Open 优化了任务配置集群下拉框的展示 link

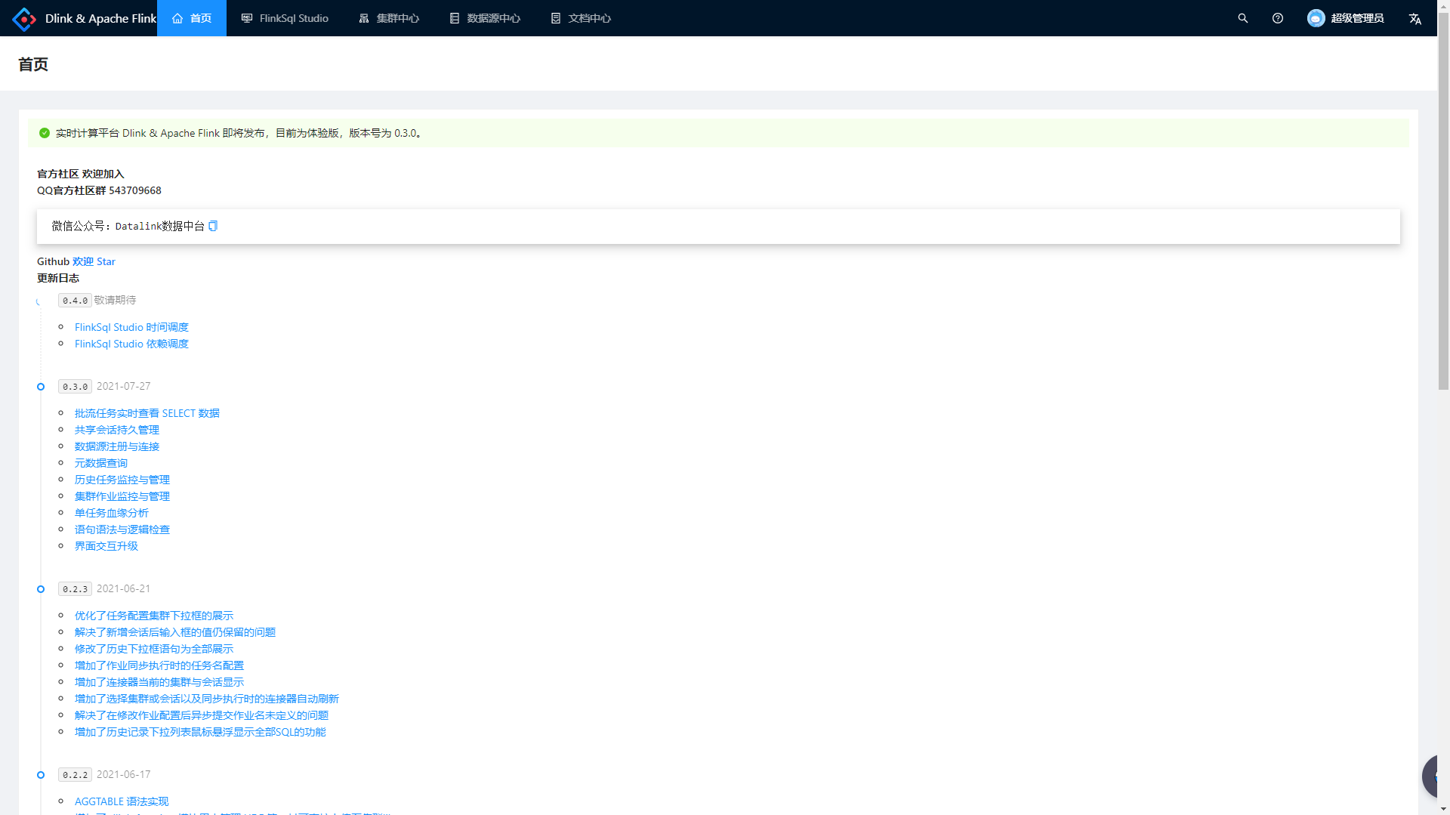click(x=154, y=616)
